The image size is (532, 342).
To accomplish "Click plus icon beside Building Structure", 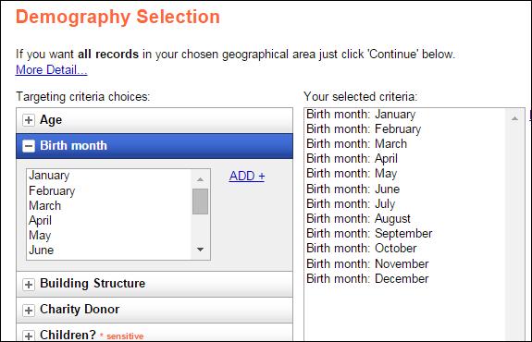I will (x=29, y=284).
